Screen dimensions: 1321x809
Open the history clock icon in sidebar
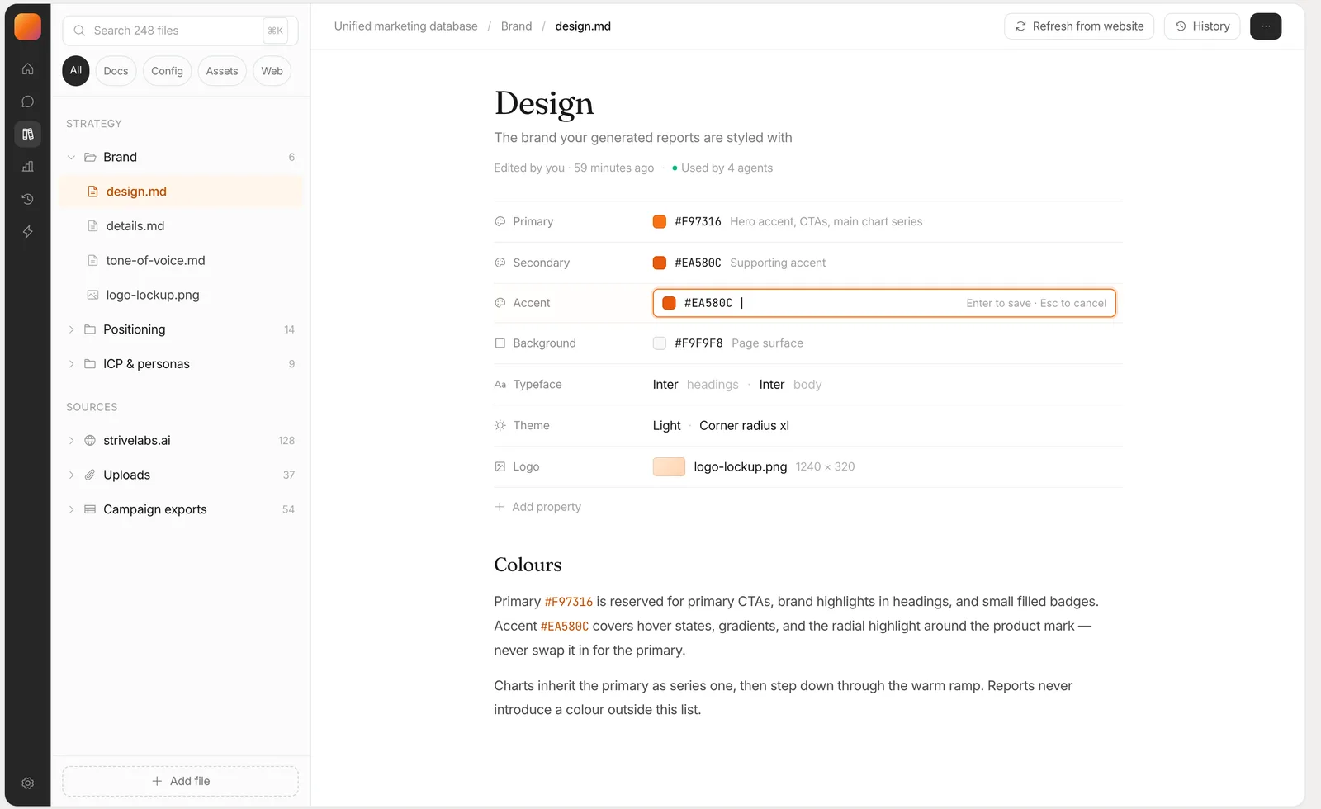click(x=27, y=199)
